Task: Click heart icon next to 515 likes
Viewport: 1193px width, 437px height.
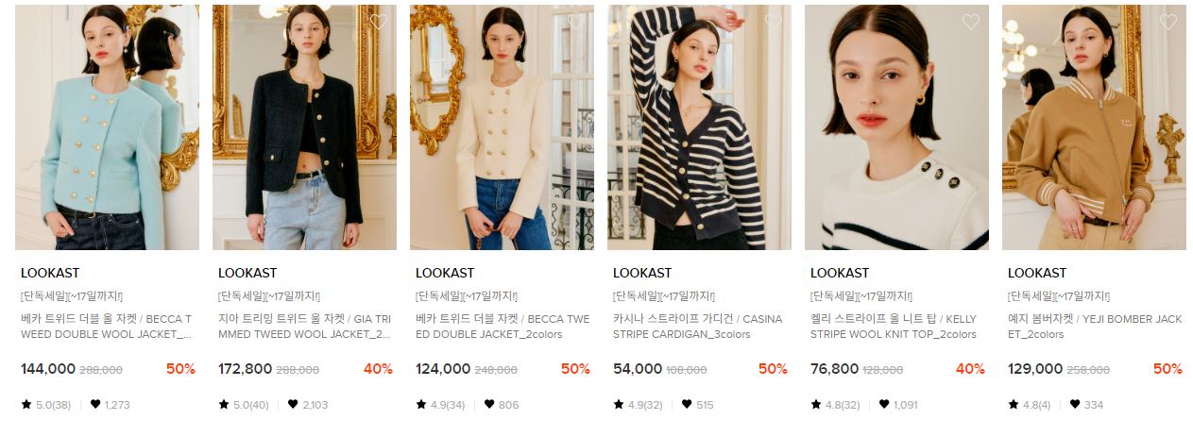Action: tap(687, 405)
